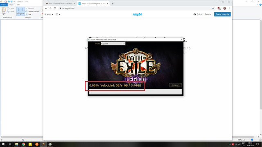
Task: Click the Pegar clipboard icon in Paint
Action: [x=4, y=10]
